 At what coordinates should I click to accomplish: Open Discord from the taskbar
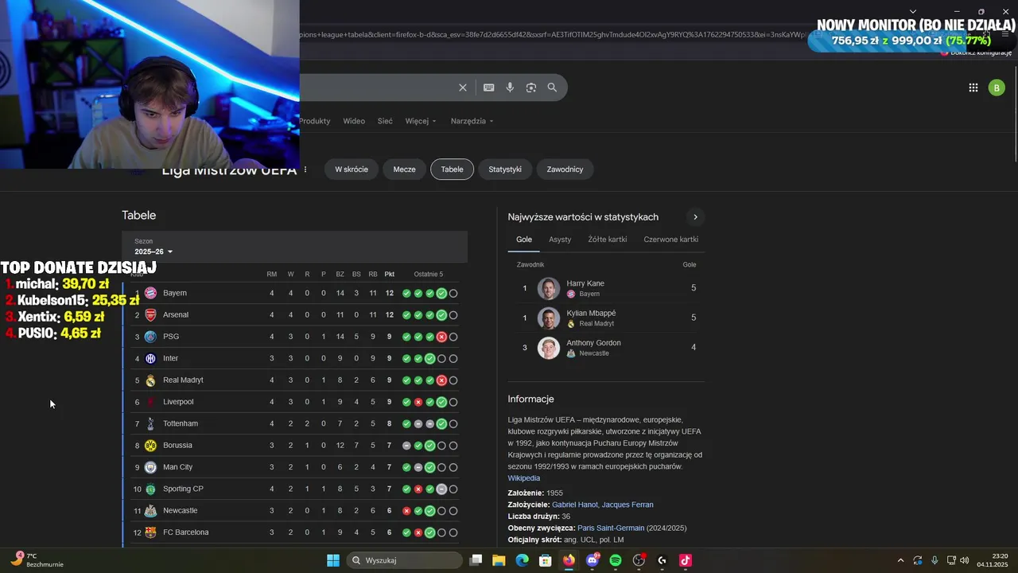point(592,560)
